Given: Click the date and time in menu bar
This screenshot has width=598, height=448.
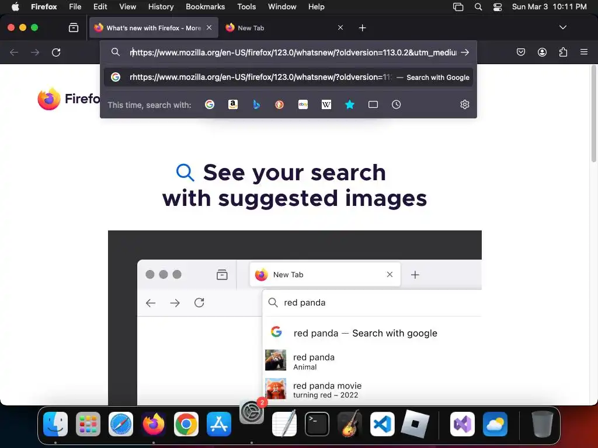Looking at the screenshot, I should (x=549, y=6).
